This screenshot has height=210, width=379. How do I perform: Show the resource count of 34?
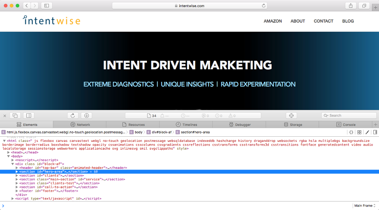(152, 116)
